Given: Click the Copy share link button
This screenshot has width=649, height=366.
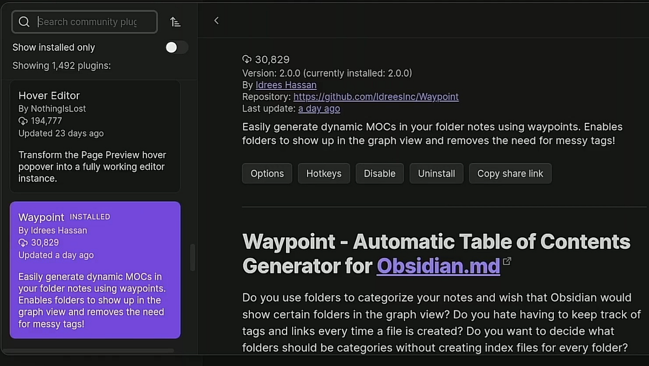Looking at the screenshot, I should [510, 173].
